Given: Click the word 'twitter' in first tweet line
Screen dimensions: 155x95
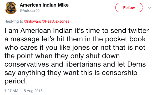Looking at the screenshot, I should tap(139, 31).
